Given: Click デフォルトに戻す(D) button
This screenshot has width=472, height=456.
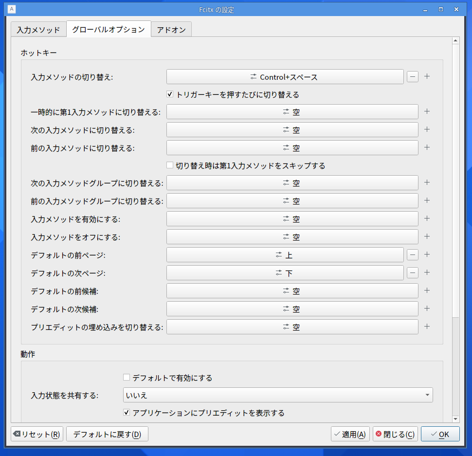Looking at the screenshot, I should tap(107, 434).
